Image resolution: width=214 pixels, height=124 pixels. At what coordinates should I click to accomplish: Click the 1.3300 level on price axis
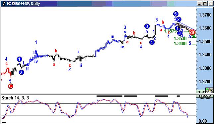pyautogui.click(x=205, y=68)
